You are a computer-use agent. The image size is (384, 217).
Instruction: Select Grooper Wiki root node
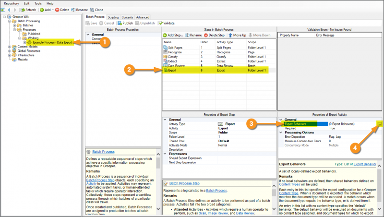tap(21, 17)
